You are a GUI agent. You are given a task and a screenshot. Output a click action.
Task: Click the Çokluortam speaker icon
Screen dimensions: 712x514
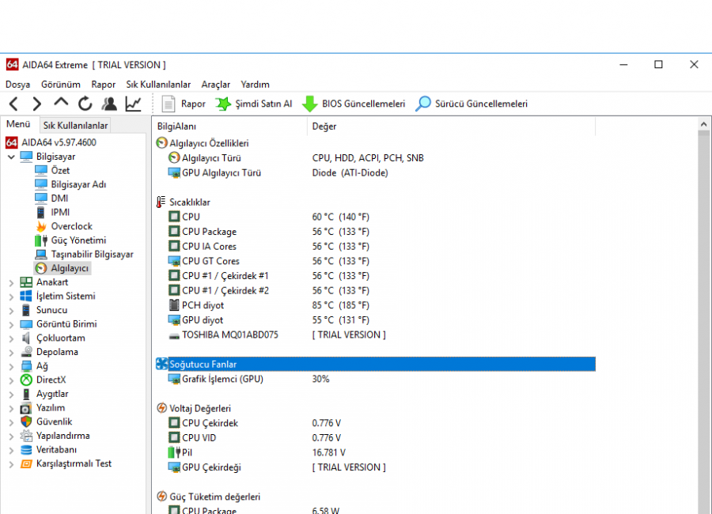pos(26,338)
